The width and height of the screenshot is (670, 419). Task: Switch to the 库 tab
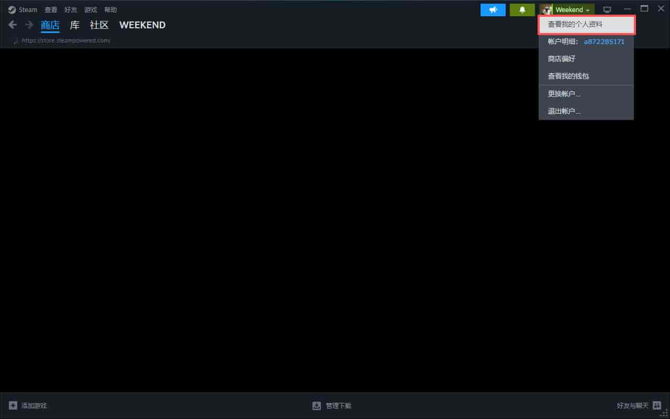click(75, 25)
